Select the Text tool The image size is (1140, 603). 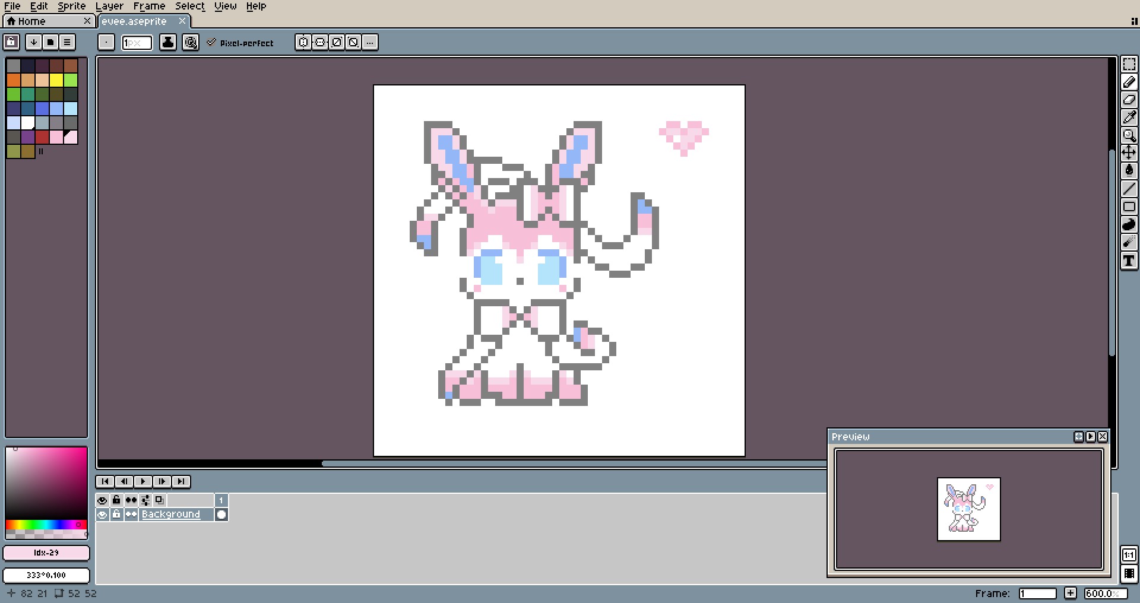[x=1129, y=260]
